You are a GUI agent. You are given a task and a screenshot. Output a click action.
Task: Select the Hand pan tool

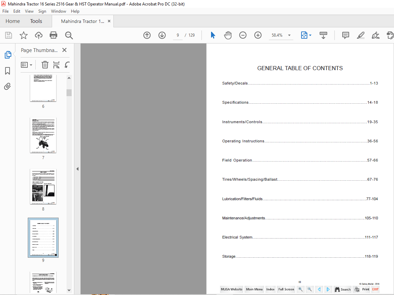coord(228,35)
